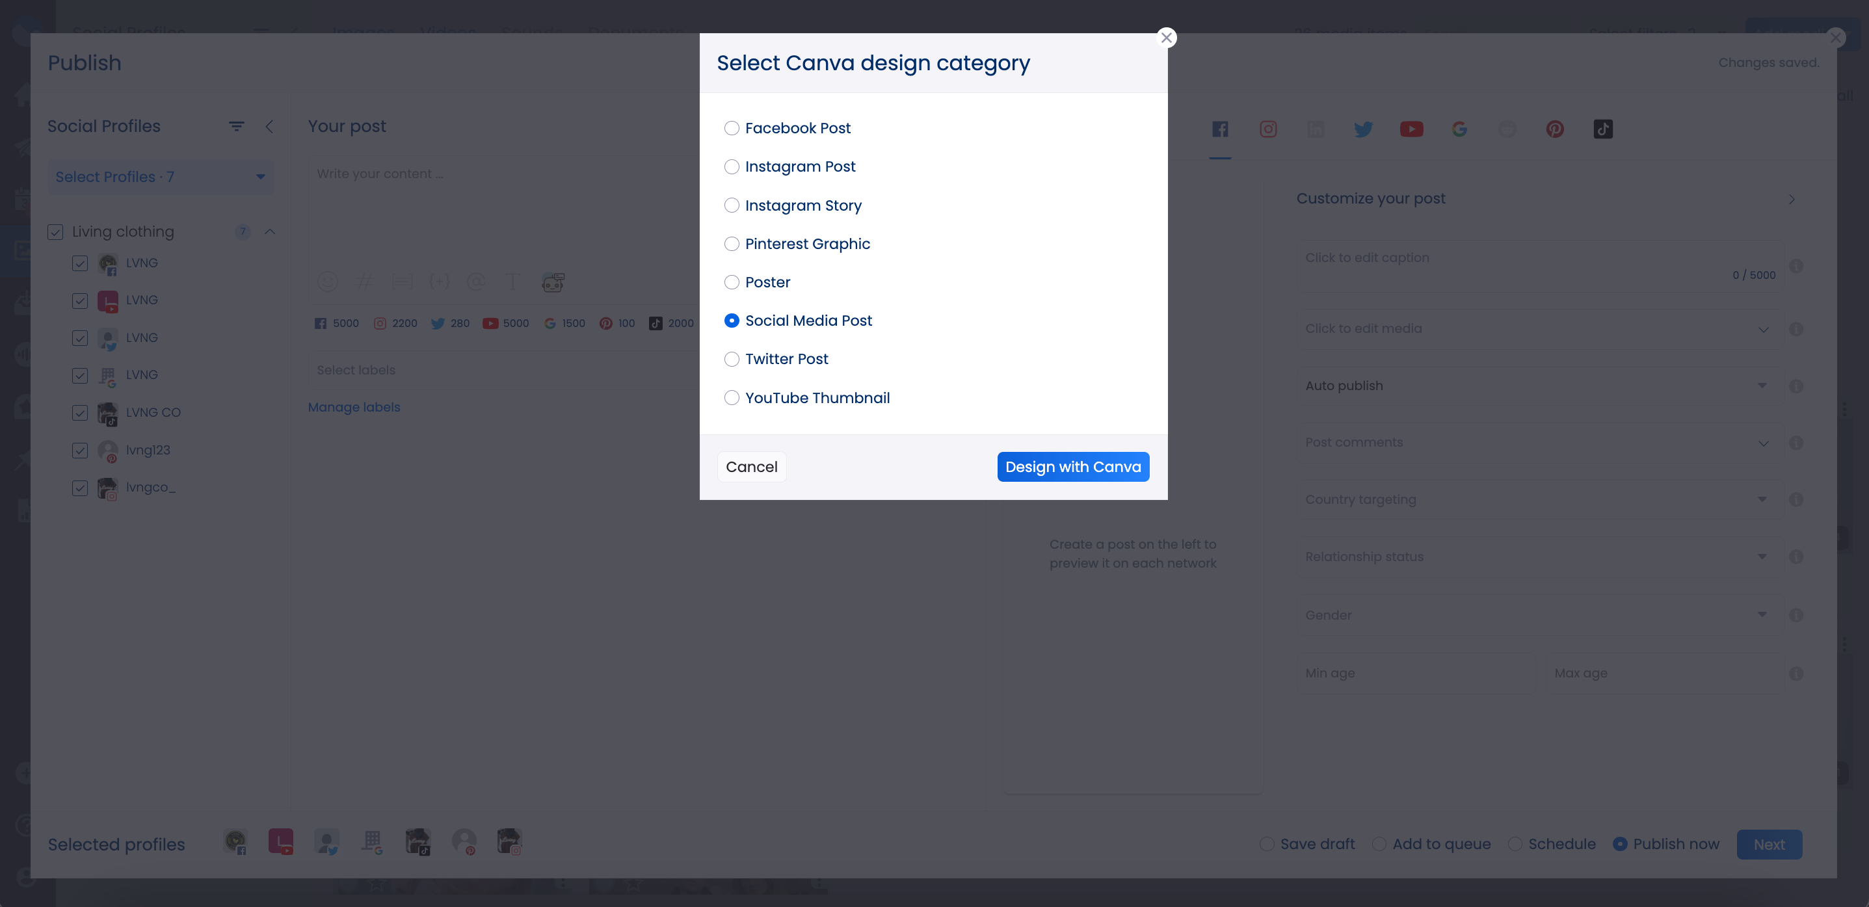Viewport: 1869px width, 907px height.
Task: Open the TikTok preview tab icon
Action: pos(1603,129)
